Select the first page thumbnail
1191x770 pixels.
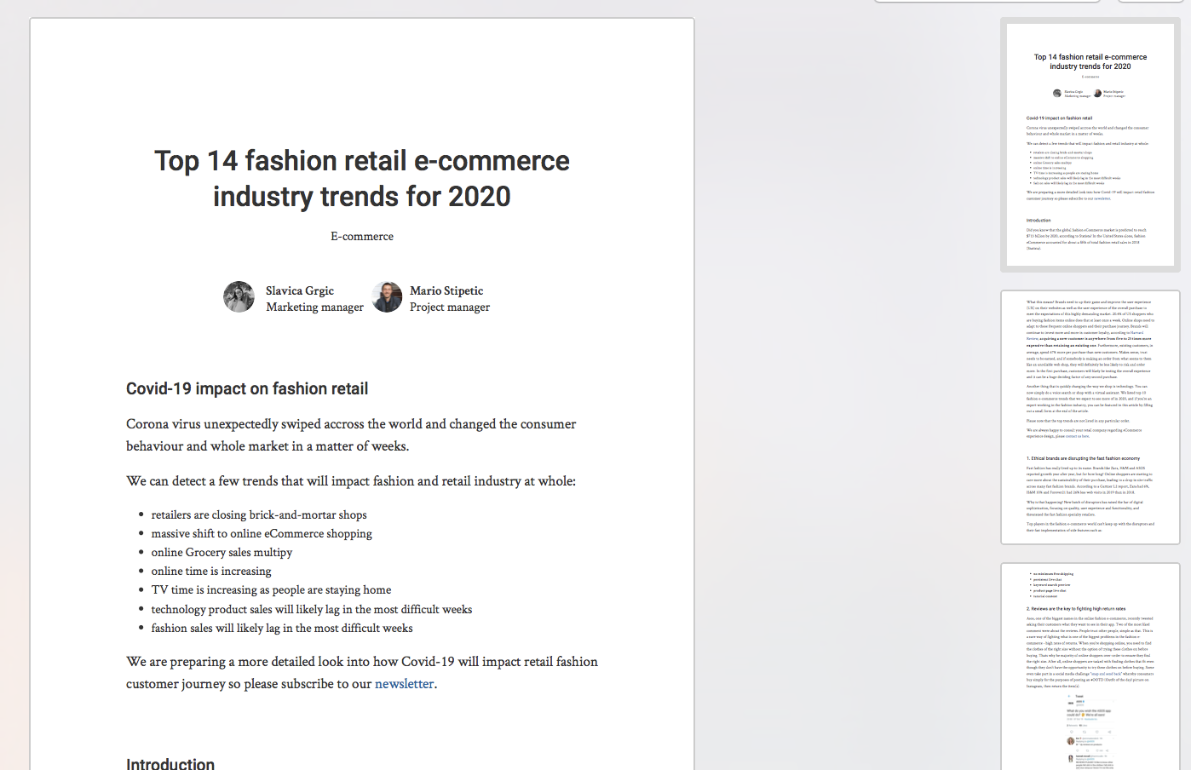click(1090, 145)
